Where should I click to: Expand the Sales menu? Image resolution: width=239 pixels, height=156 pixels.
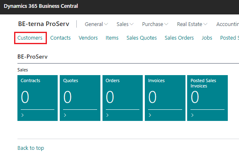pos(125,24)
